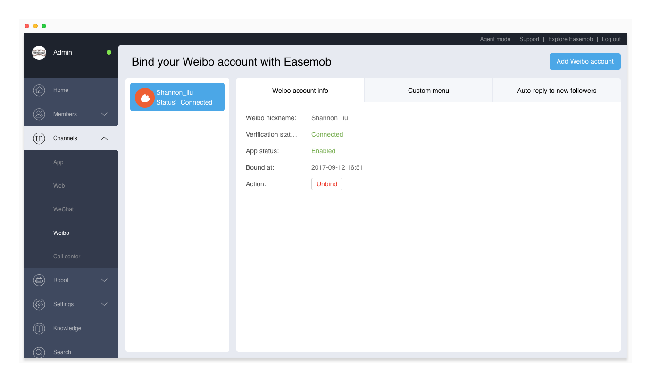The height and width of the screenshot is (382, 651).
Task: Click the green Enabled app status
Action: coord(324,151)
